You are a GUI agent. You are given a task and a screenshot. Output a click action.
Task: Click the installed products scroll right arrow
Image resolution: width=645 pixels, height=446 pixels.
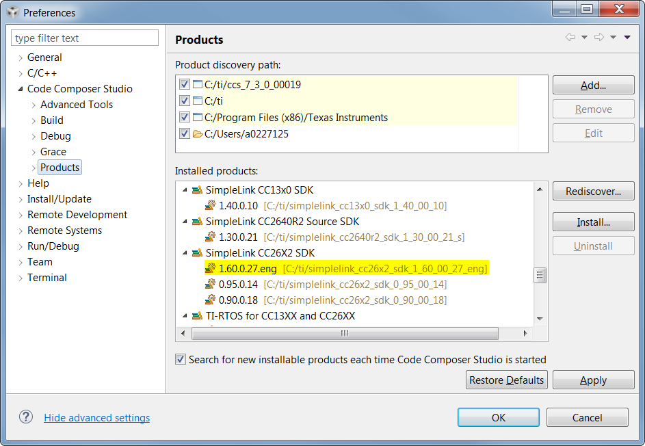click(525, 333)
